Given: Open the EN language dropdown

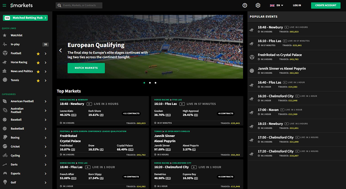Looking at the screenshot, I should 280,5.
